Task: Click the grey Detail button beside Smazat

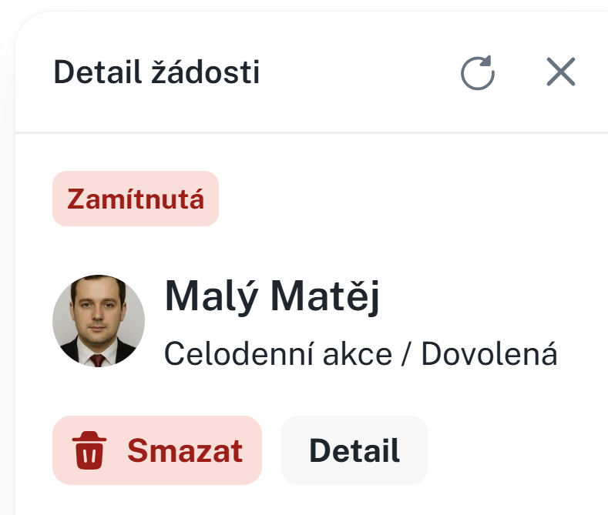Action: coord(354,450)
